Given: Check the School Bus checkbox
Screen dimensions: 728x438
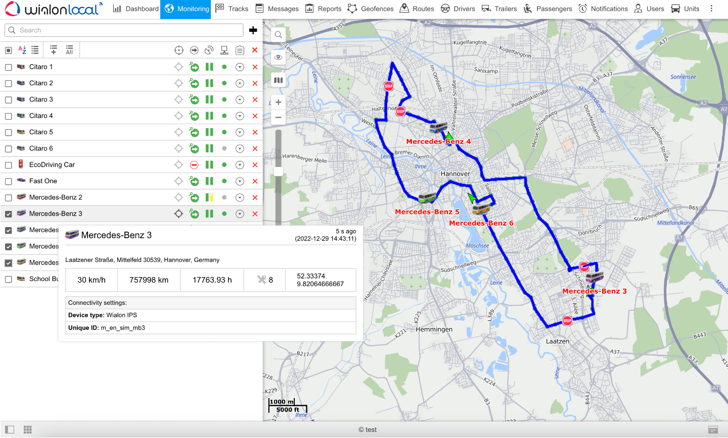Looking at the screenshot, I should 8,279.
